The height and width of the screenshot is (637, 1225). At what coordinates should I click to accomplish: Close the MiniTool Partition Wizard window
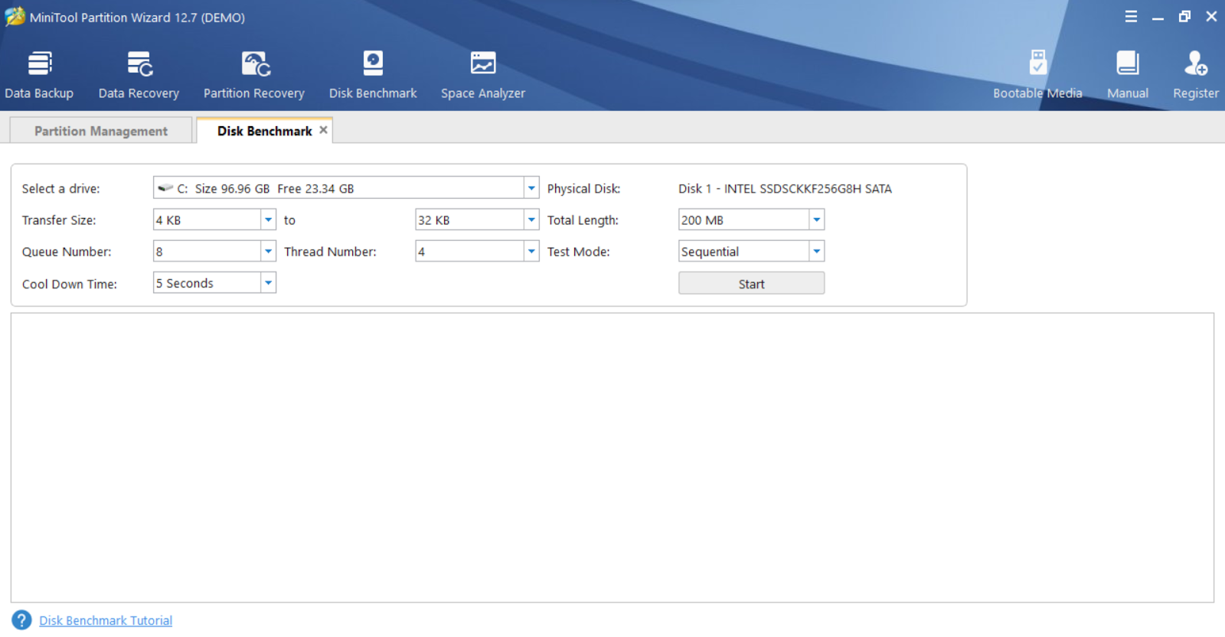point(1211,17)
